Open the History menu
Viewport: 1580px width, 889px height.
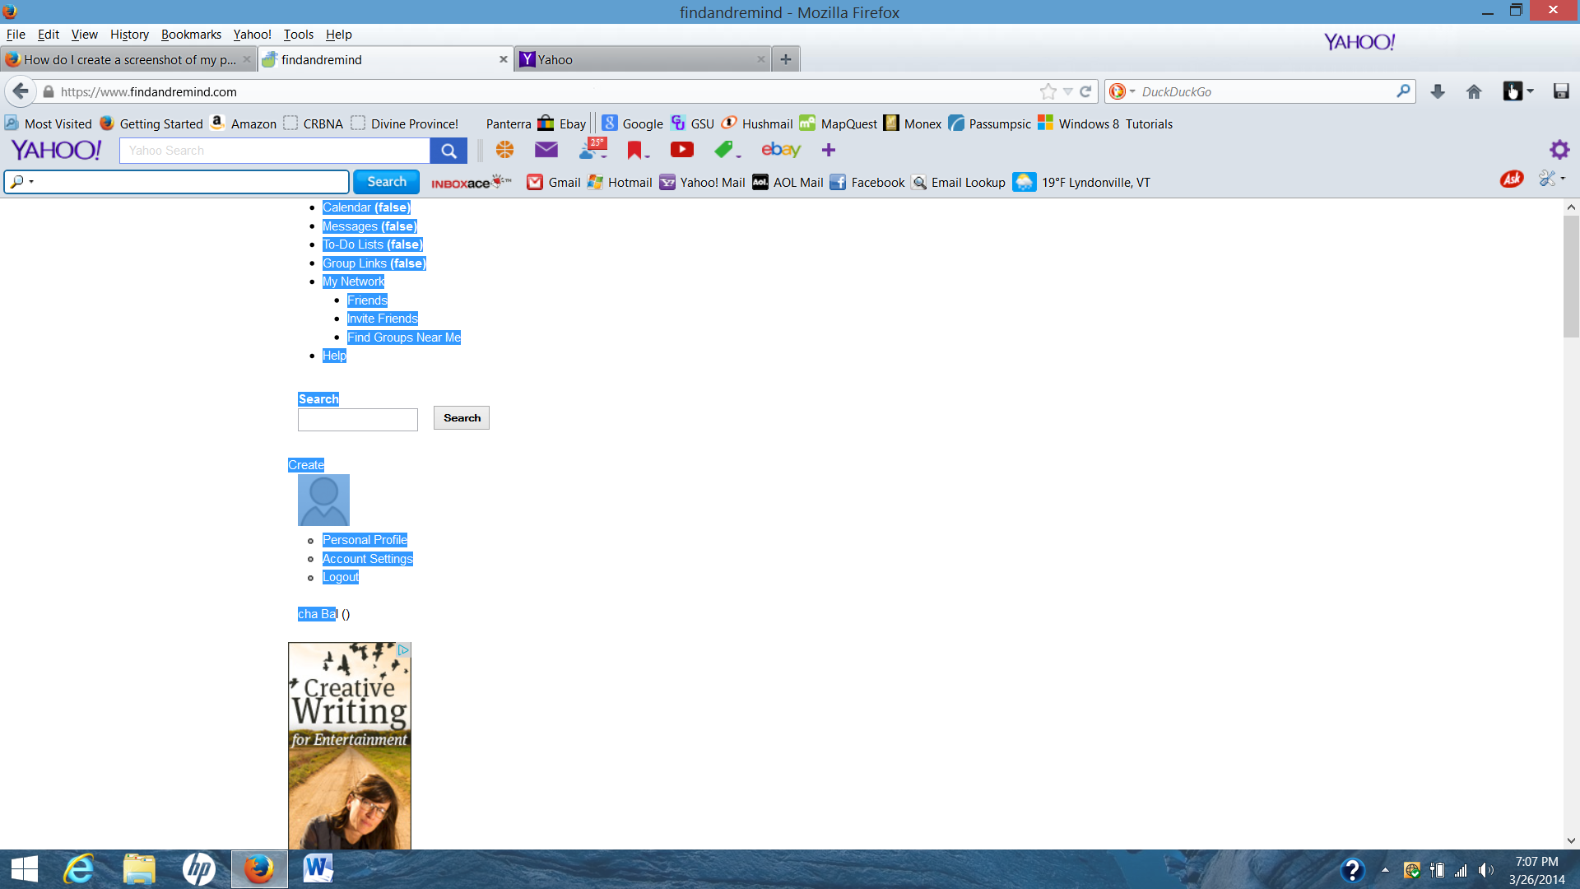[x=129, y=35]
